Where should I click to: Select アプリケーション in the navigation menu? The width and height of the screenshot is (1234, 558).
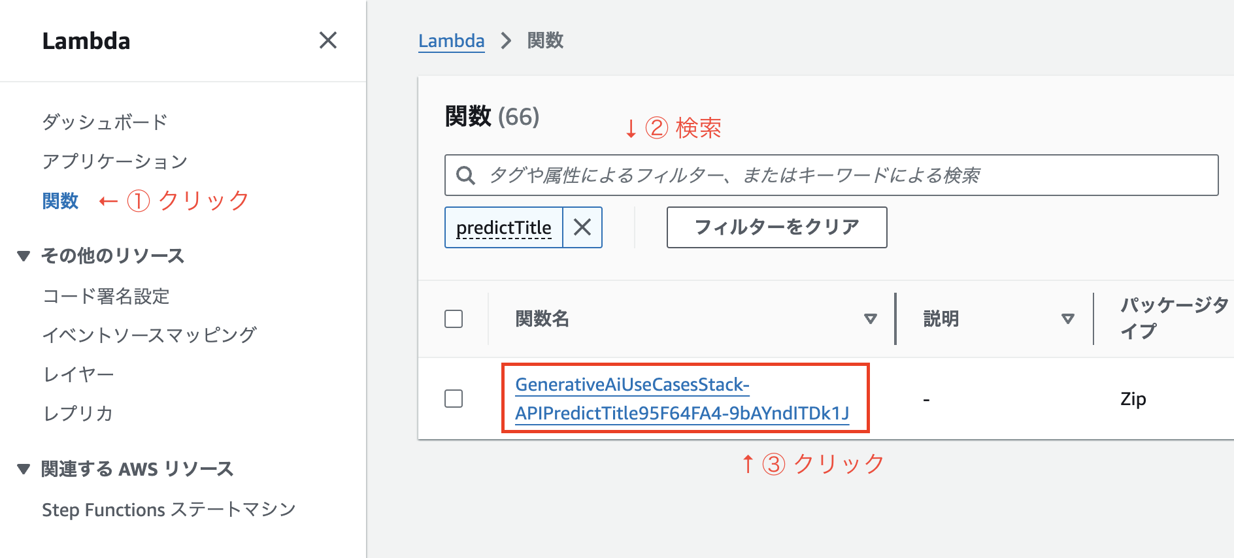tap(115, 161)
